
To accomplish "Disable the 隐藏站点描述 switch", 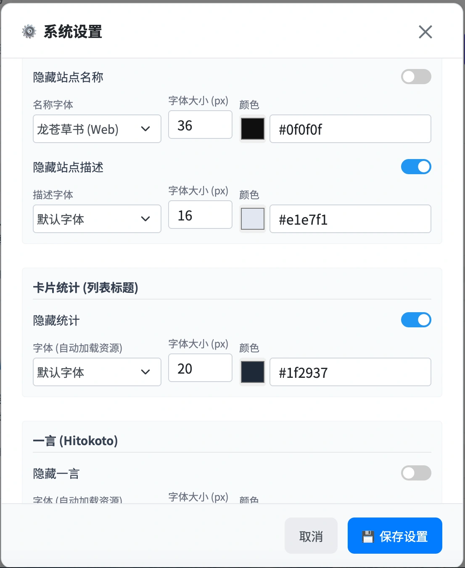I will click(416, 167).
